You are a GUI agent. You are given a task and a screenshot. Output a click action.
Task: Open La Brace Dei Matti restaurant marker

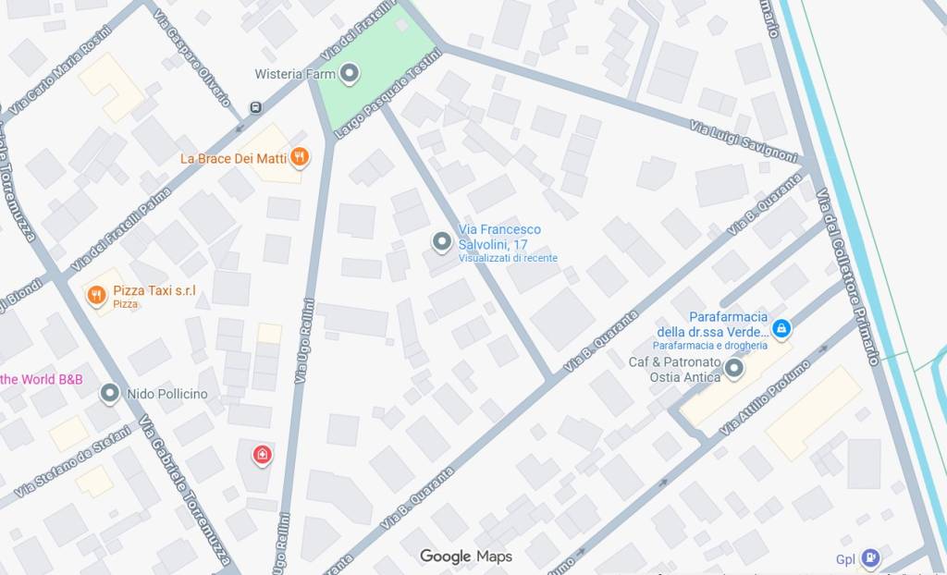pos(300,158)
